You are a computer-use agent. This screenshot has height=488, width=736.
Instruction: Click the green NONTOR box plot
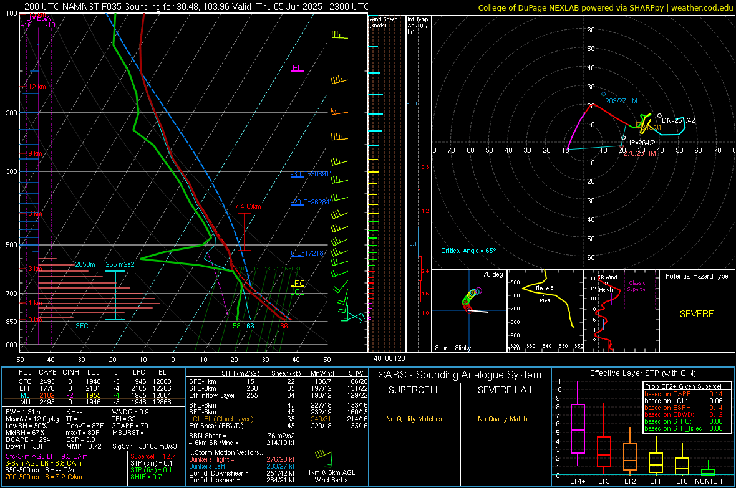pos(709,469)
